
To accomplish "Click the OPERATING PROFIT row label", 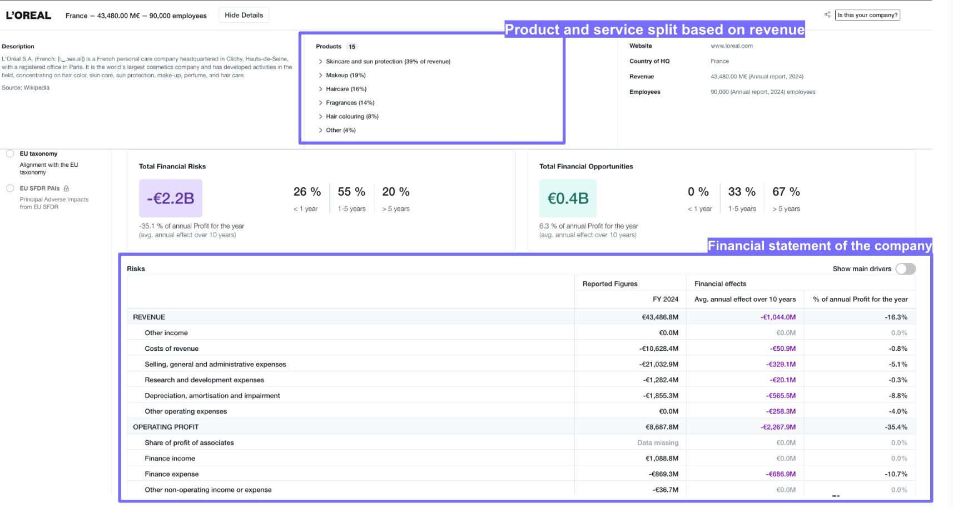I will tap(166, 427).
